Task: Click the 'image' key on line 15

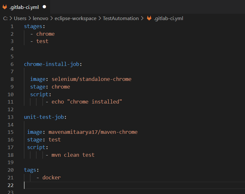Action: (35, 132)
